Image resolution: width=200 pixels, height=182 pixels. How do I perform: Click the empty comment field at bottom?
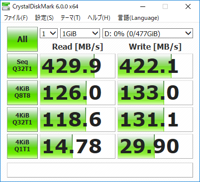click(100, 170)
